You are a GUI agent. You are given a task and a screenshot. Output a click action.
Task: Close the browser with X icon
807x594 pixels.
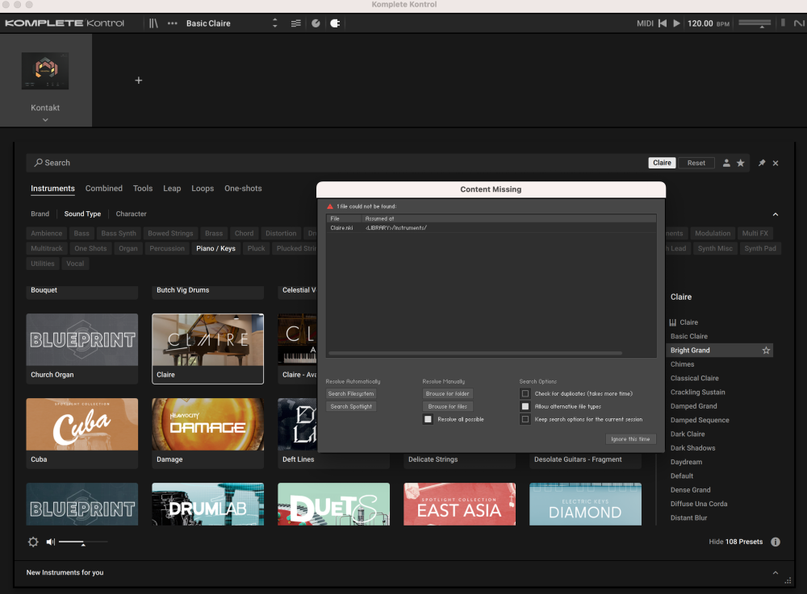(x=776, y=164)
